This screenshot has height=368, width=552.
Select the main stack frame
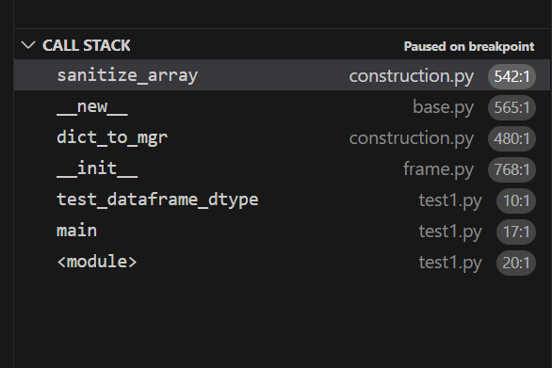pyautogui.click(x=282, y=231)
